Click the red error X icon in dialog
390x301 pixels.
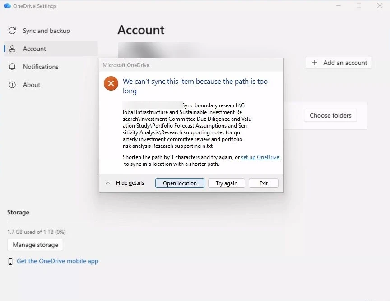[x=111, y=83]
